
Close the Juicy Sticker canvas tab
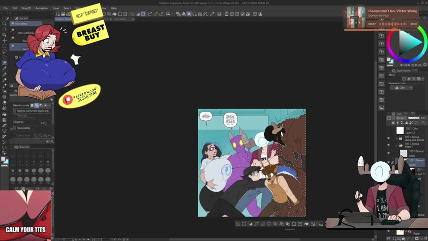point(133,19)
